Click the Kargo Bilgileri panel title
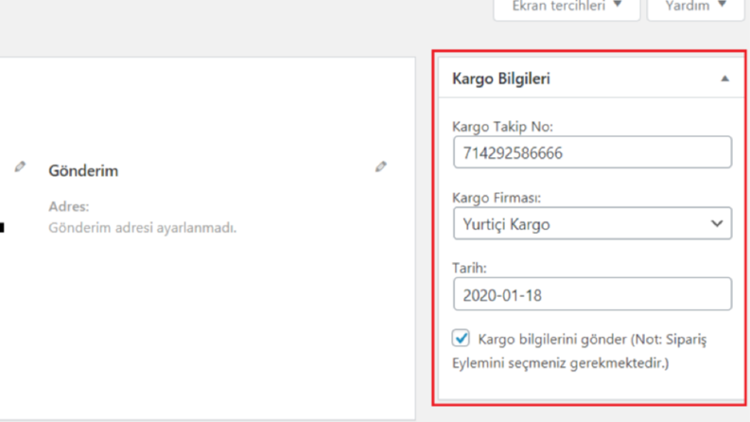 [501, 79]
